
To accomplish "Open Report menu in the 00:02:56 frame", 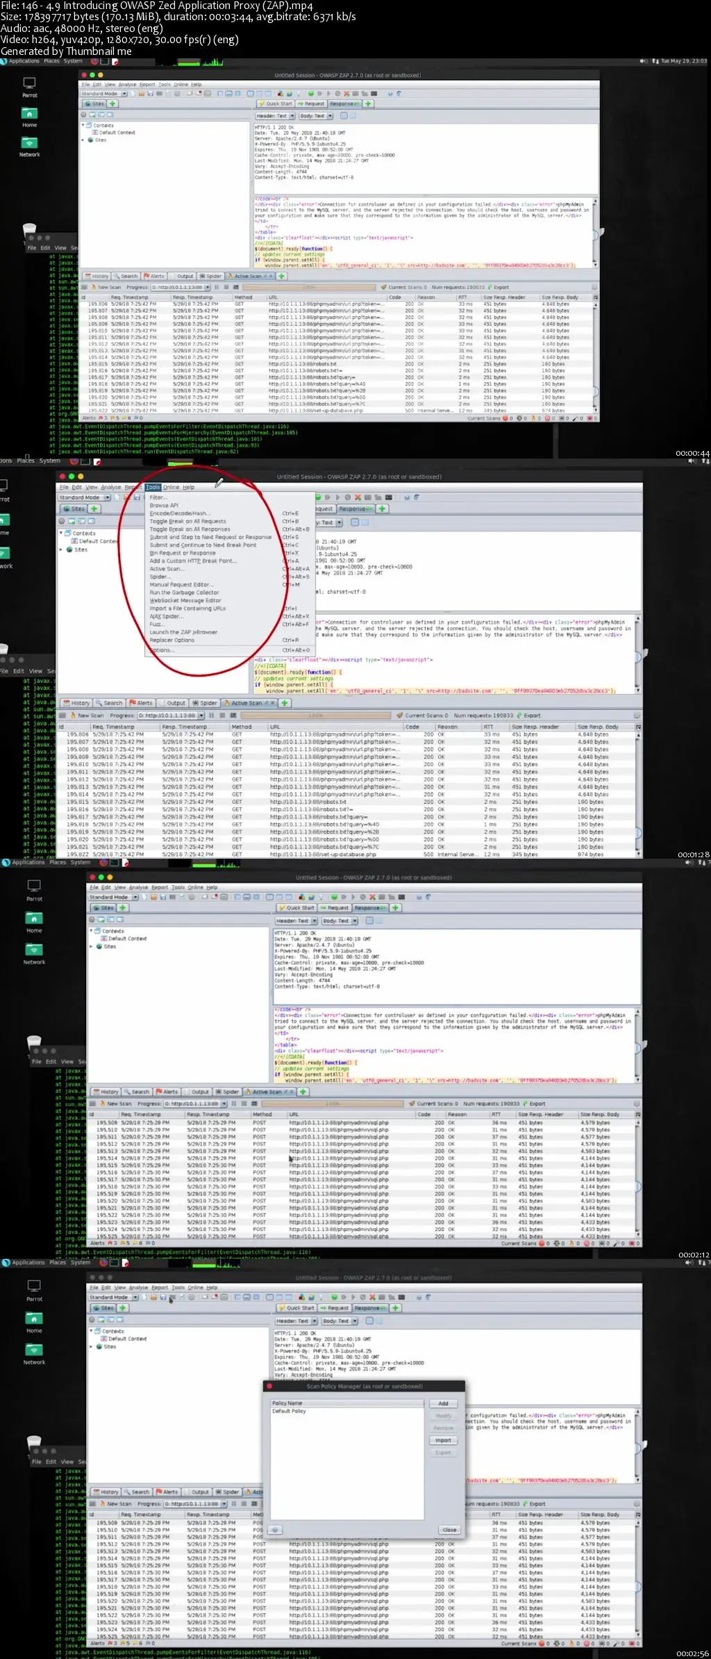I will [x=160, y=1287].
